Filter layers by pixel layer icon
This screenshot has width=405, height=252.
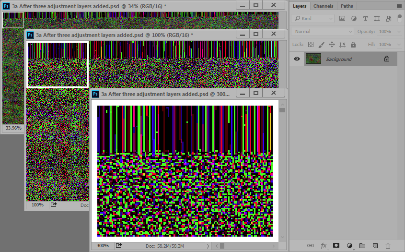(x=342, y=18)
